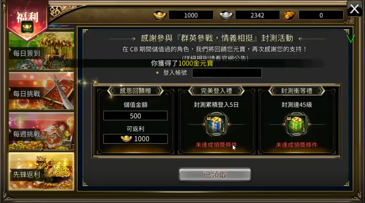Viewport: 365px width, 203px height.
Task: Click the green gift box reward
Action: (x=296, y=124)
